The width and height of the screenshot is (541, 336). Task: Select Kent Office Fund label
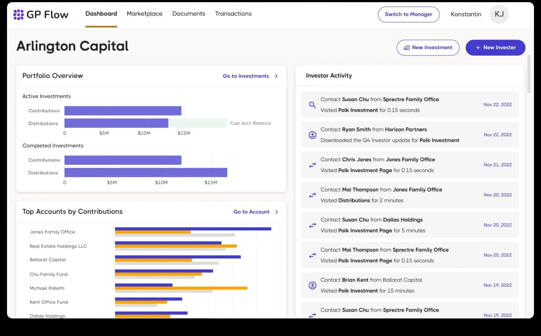click(49, 302)
